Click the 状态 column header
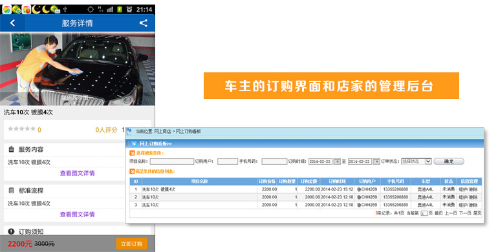The width and height of the screenshot is (498, 252). [x=448, y=181]
